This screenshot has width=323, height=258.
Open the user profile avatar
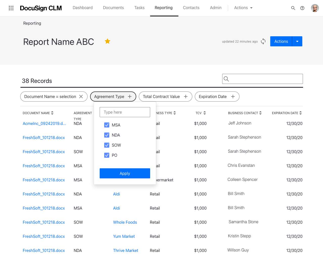click(315, 8)
